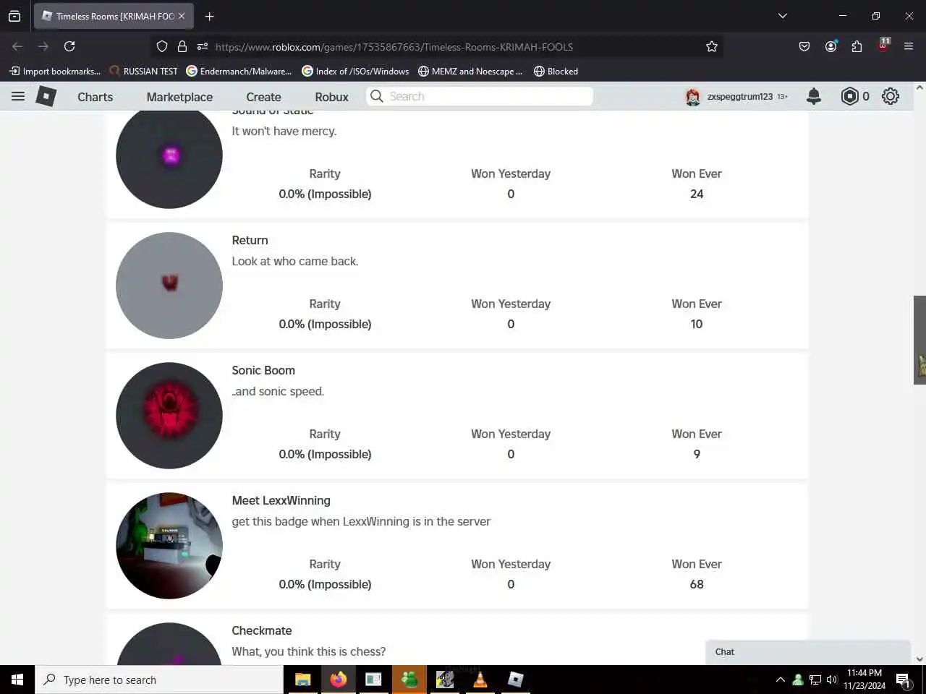This screenshot has height=694, width=926.
Task: Open the Chat panel
Action: click(808, 652)
